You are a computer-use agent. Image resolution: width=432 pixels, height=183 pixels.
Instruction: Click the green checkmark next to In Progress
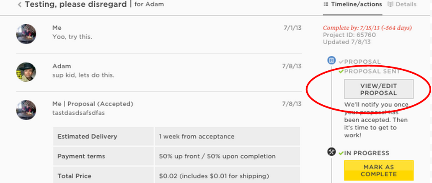point(341,153)
